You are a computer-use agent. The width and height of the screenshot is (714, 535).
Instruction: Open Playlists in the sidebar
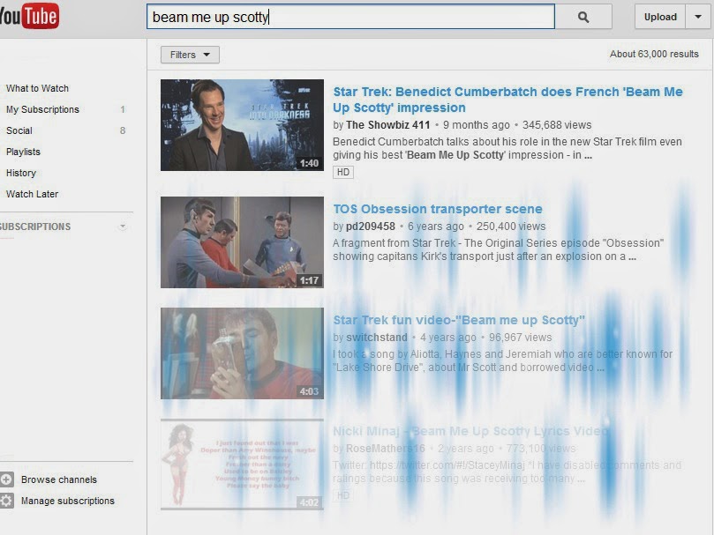23,152
